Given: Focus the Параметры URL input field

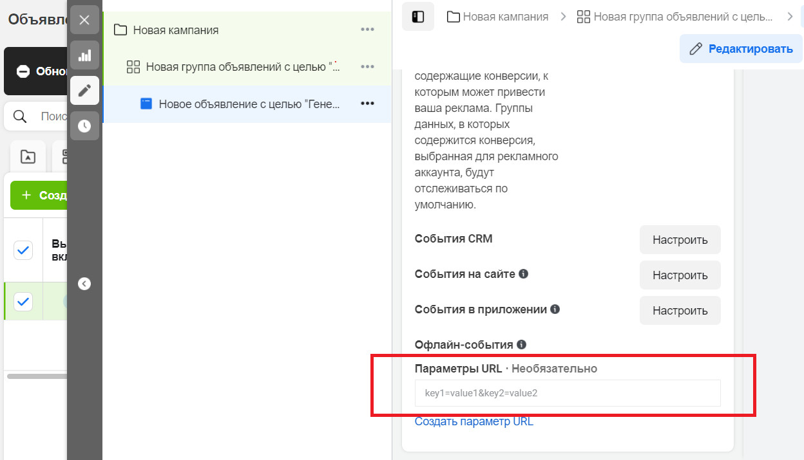Looking at the screenshot, I should [568, 393].
